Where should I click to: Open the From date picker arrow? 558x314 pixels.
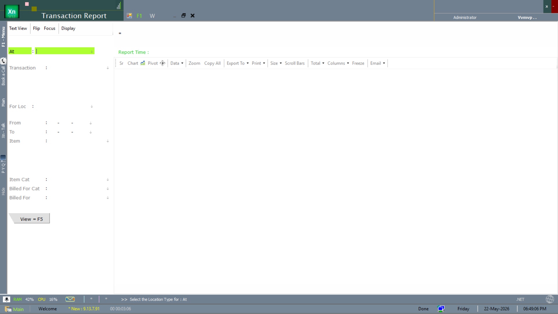(91, 123)
